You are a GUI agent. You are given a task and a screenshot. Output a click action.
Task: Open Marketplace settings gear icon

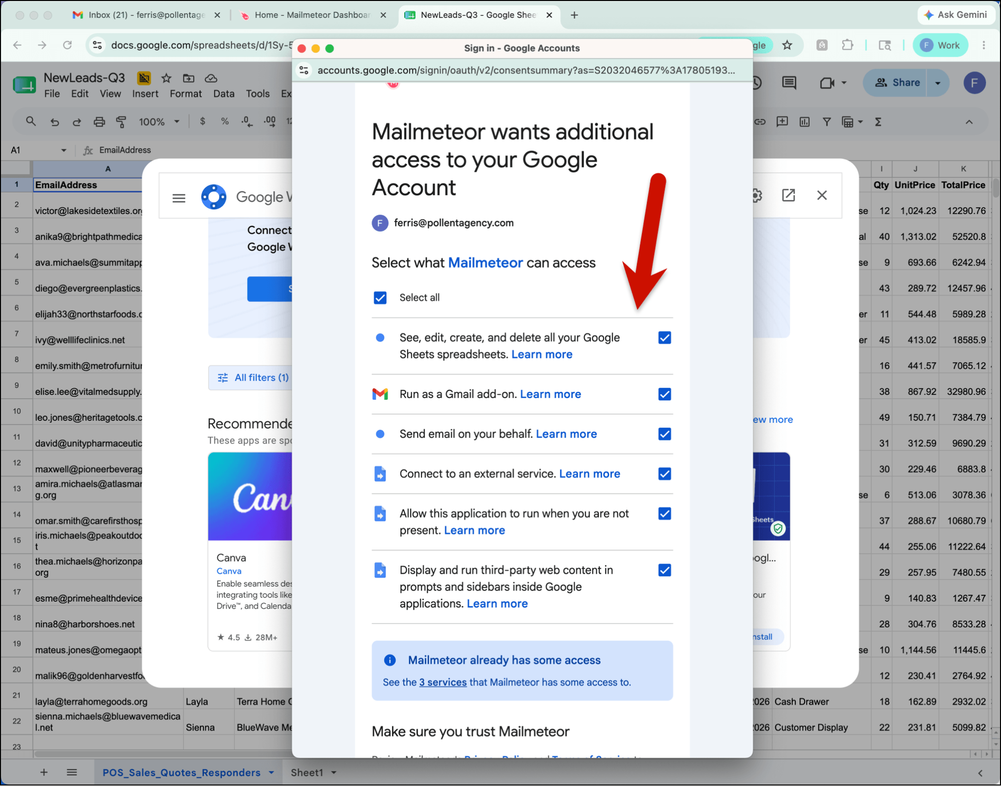pos(757,195)
